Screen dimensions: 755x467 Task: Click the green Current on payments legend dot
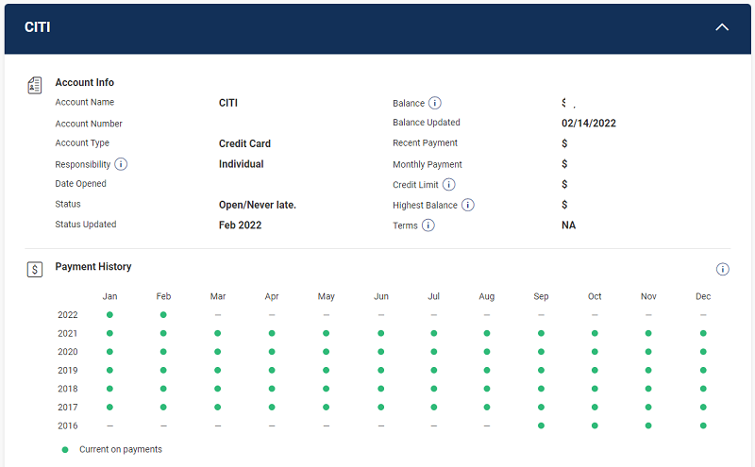65,450
